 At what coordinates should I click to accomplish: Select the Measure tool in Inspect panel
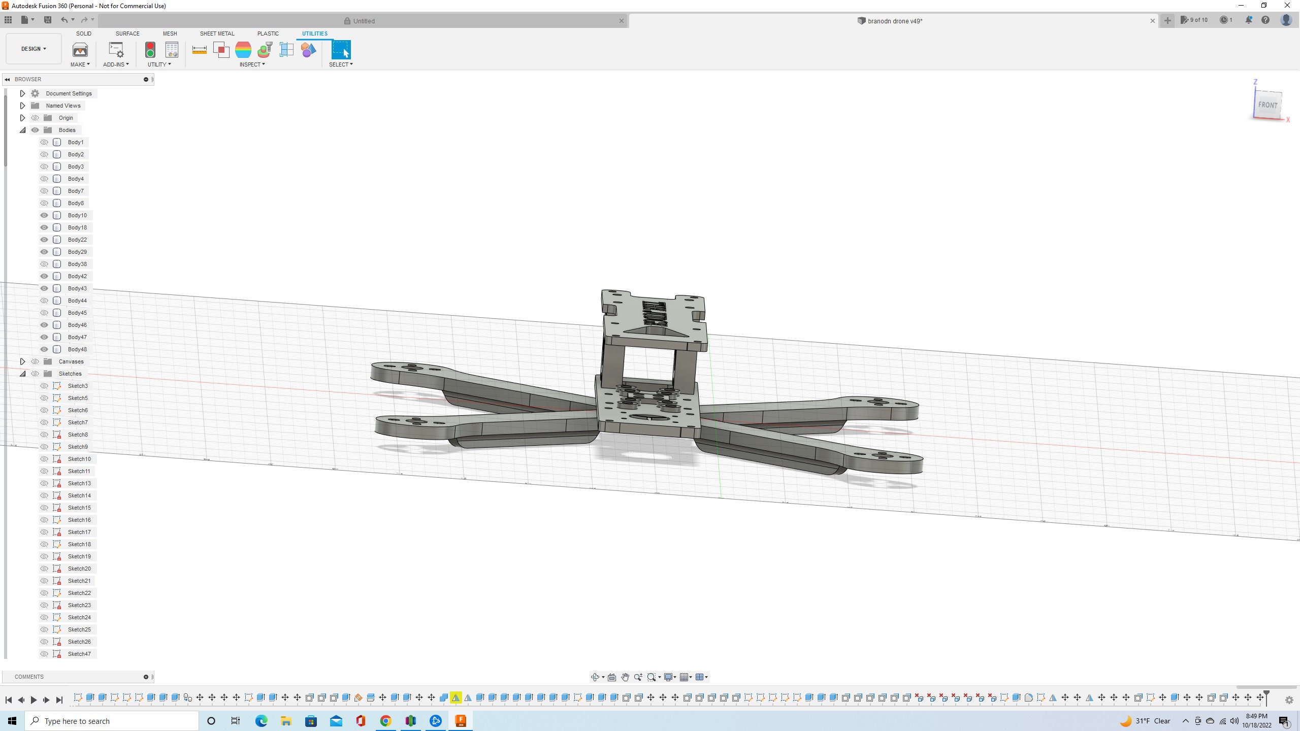pos(199,50)
